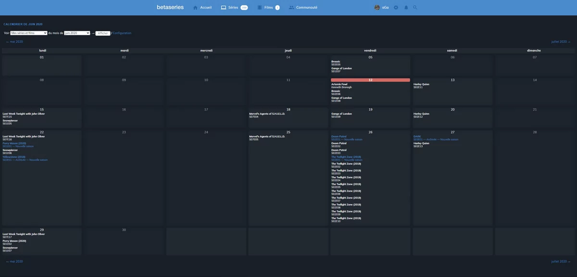Go to the Accueil menu item
Screen dimensions: 577x277
click(206, 8)
